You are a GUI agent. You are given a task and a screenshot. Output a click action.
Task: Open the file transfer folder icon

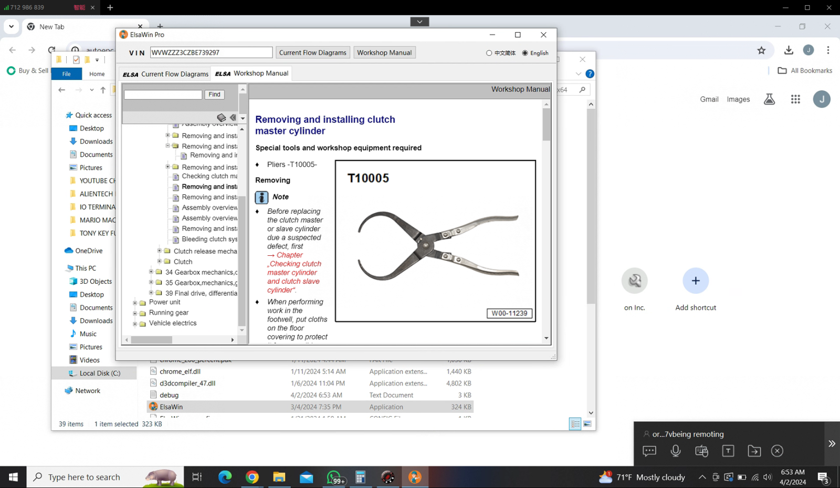(754, 451)
